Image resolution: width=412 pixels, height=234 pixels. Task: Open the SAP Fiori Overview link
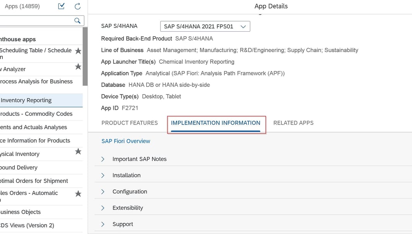pyautogui.click(x=126, y=141)
